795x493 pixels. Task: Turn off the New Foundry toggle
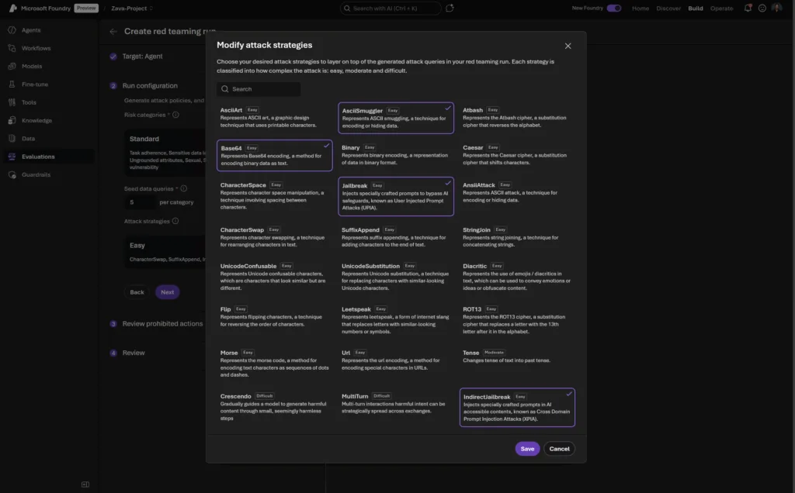tap(613, 9)
